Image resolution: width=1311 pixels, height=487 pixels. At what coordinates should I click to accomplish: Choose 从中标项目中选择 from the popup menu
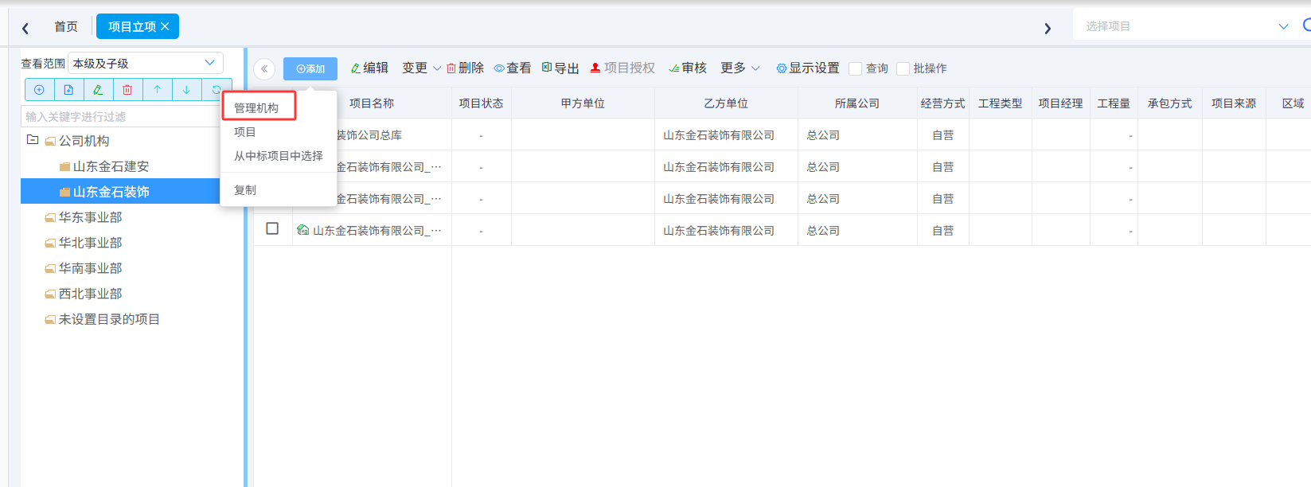[x=279, y=156]
